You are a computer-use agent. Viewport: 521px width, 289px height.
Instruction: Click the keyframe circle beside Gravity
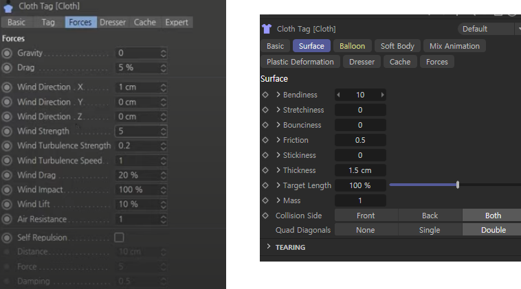pyautogui.click(x=7, y=53)
